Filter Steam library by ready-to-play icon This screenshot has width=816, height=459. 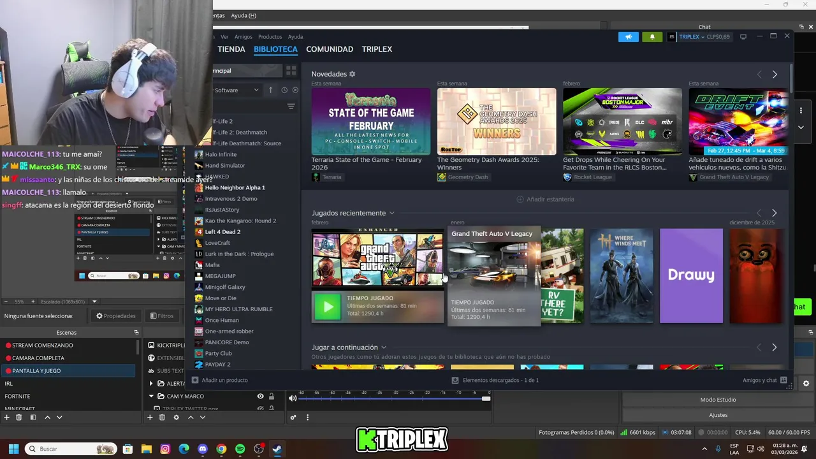click(x=295, y=90)
